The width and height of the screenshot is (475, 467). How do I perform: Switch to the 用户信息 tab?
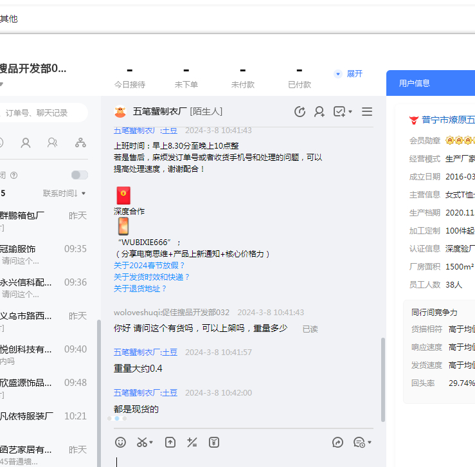[x=414, y=83]
